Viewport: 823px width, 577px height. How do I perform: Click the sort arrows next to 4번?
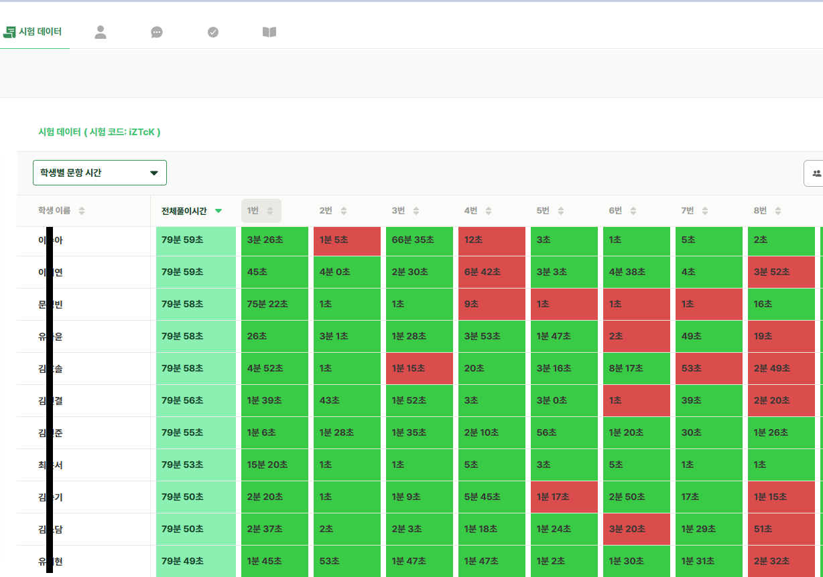pos(488,211)
